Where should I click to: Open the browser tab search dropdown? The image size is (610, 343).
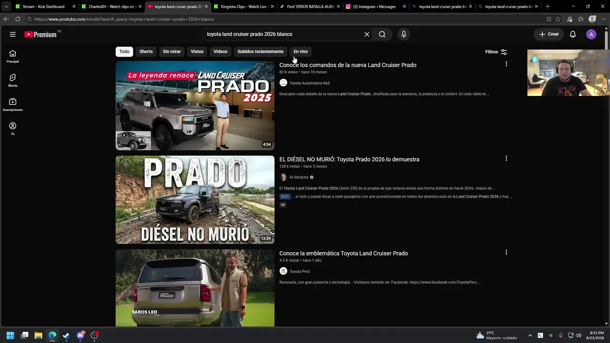pos(6,7)
